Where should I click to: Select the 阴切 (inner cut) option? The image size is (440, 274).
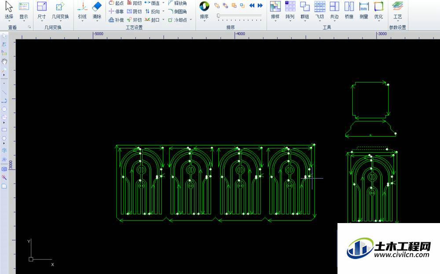(134, 11)
